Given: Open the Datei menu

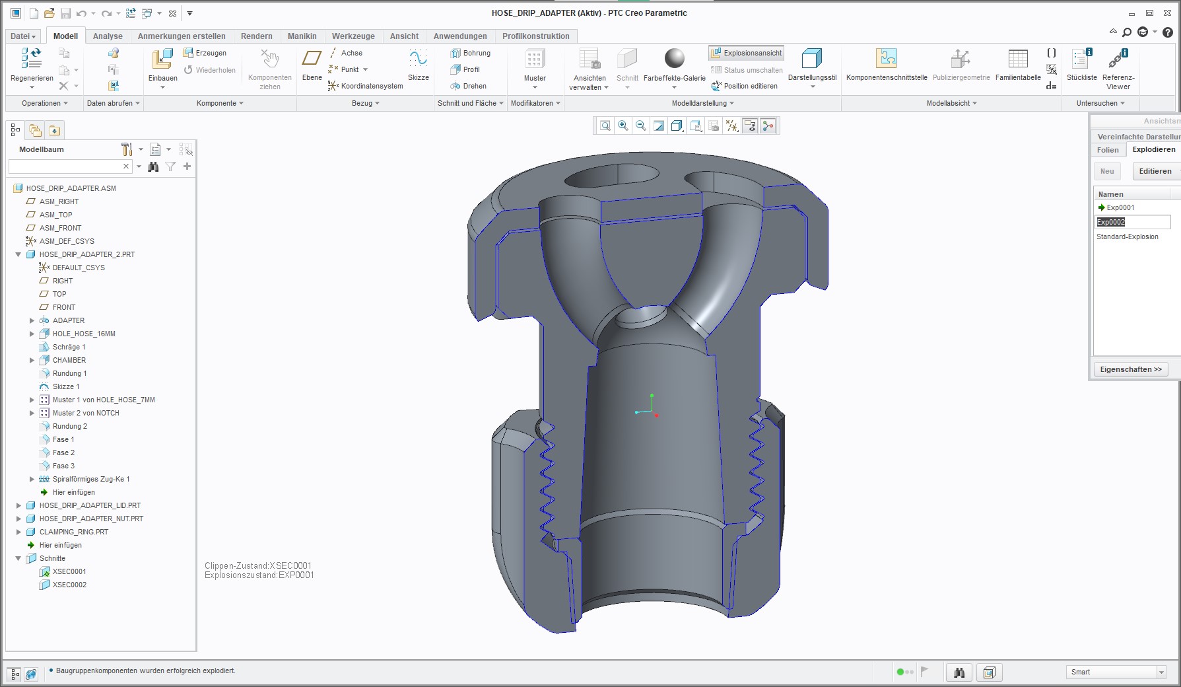Looking at the screenshot, I should pyautogui.click(x=23, y=36).
